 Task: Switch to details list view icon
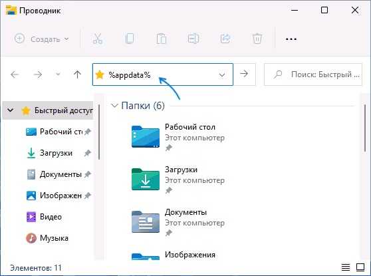click(x=346, y=267)
